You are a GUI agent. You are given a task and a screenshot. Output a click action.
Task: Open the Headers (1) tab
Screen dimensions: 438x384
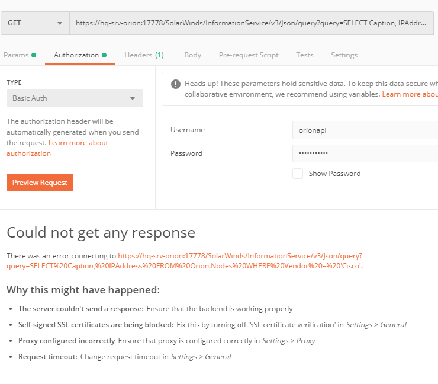144,55
